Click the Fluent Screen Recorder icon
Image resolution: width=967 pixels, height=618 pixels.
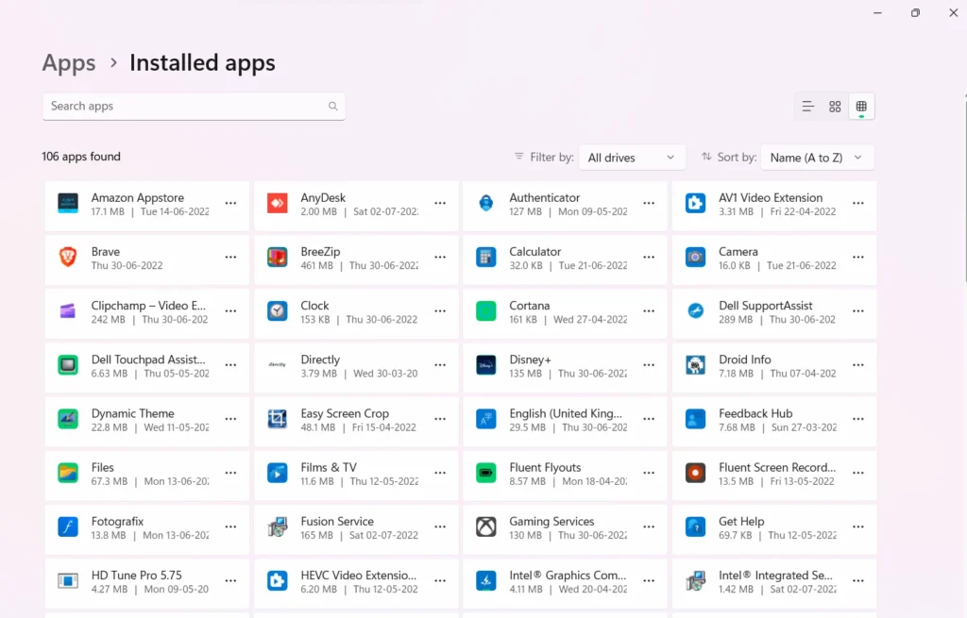pos(695,473)
